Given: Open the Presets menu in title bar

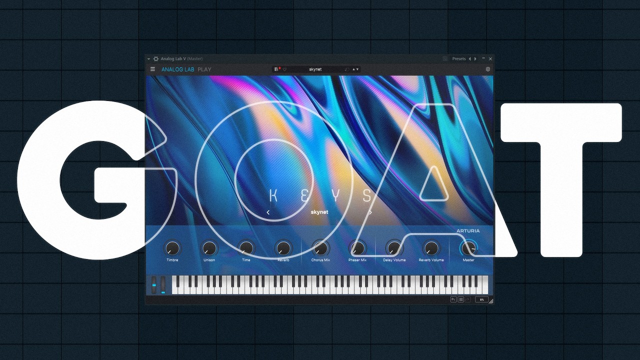Looking at the screenshot, I should click(459, 59).
